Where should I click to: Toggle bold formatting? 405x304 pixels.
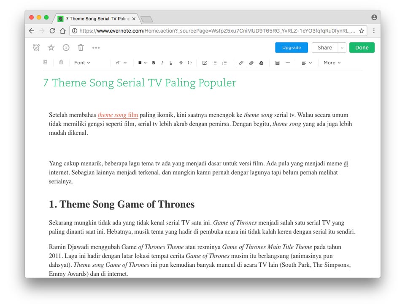coord(154,63)
